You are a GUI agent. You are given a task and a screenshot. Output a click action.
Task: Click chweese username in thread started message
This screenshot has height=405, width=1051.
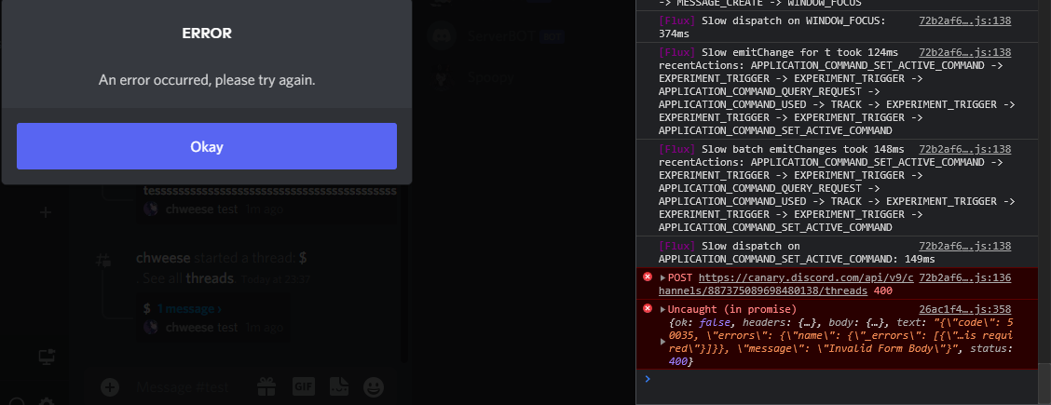(x=163, y=258)
